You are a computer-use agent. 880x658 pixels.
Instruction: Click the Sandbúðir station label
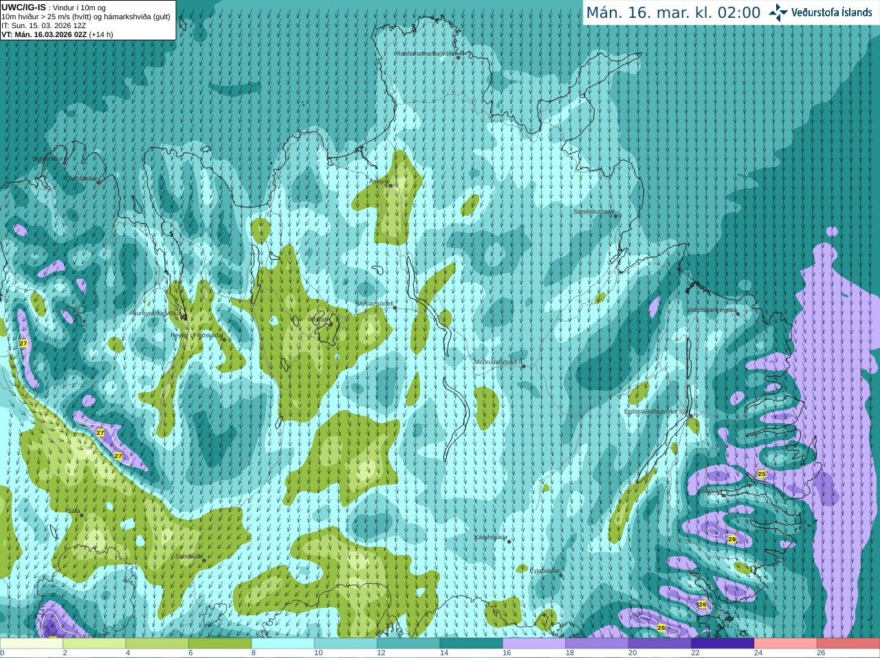coord(188,556)
